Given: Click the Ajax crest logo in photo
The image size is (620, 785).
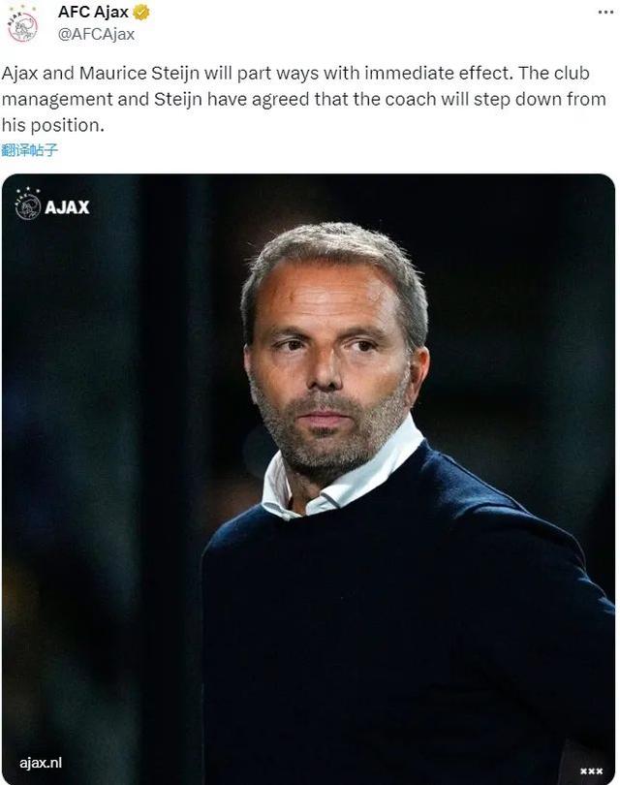Looking at the screenshot, I should click(x=27, y=204).
